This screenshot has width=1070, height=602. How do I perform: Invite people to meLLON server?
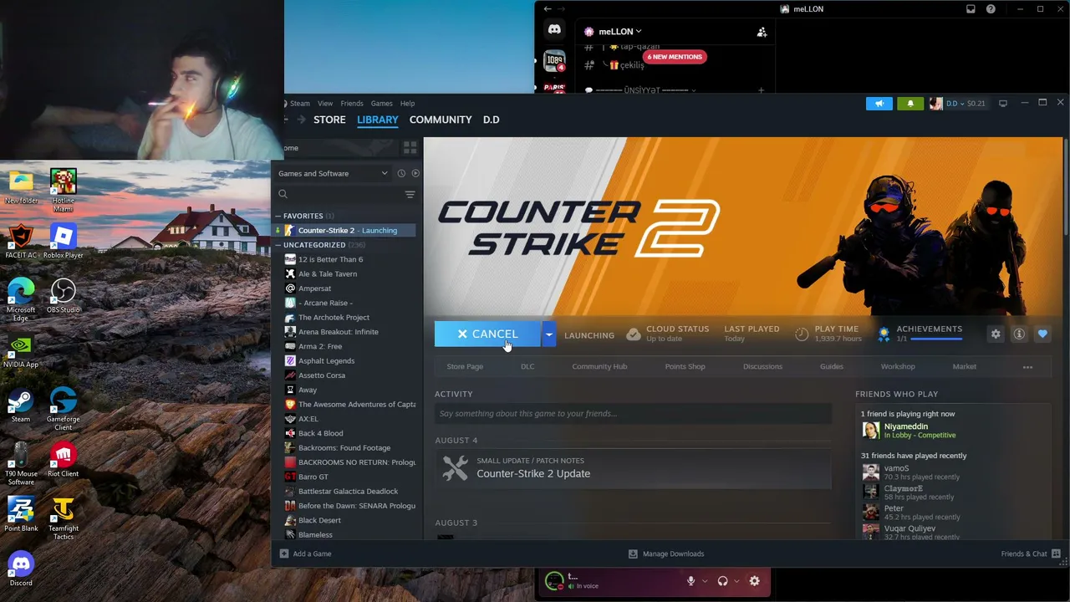pos(762,32)
